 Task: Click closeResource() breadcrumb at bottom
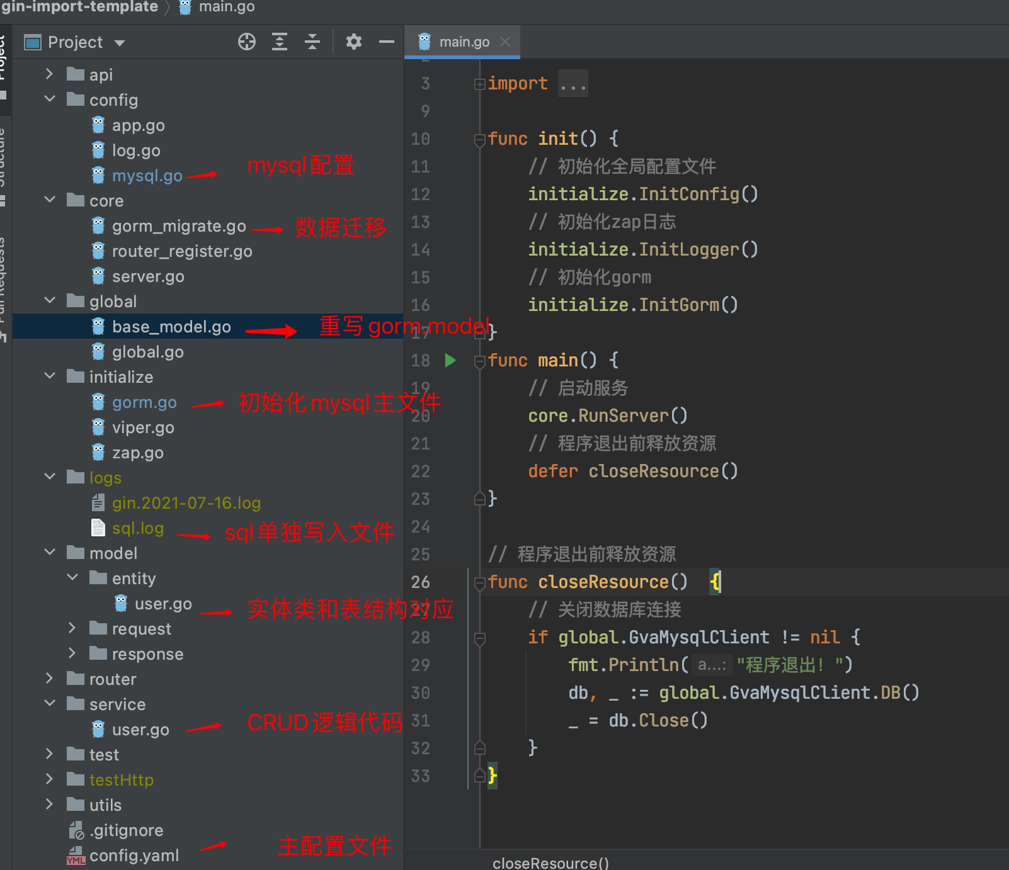pyautogui.click(x=550, y=862)
